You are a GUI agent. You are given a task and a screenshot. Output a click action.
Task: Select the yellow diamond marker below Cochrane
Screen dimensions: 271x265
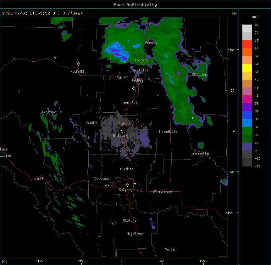[x=107, y=186]
